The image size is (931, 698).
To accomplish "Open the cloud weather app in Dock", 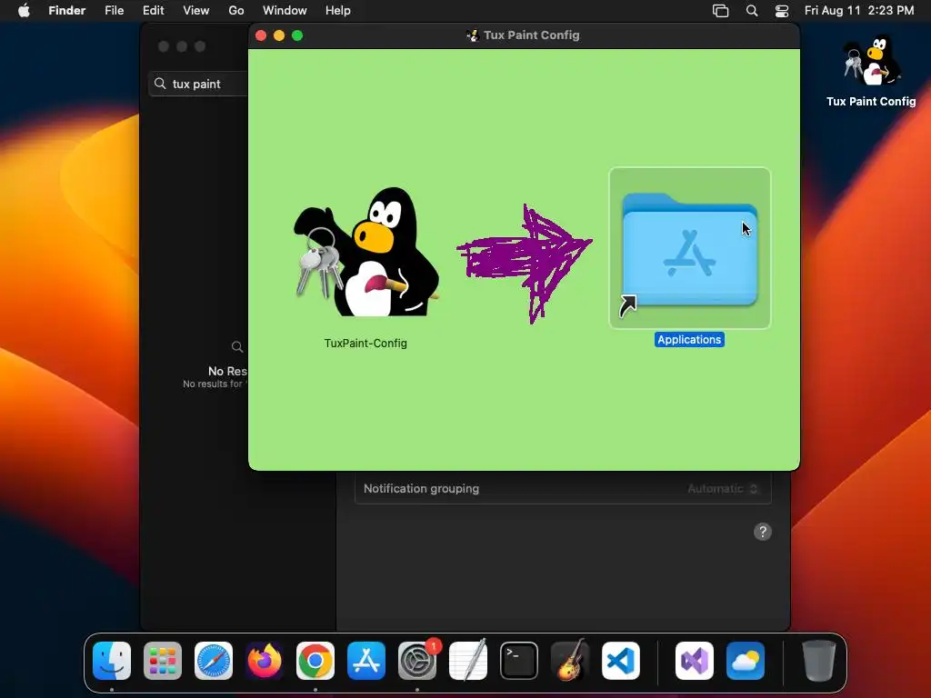I will 746,661.
